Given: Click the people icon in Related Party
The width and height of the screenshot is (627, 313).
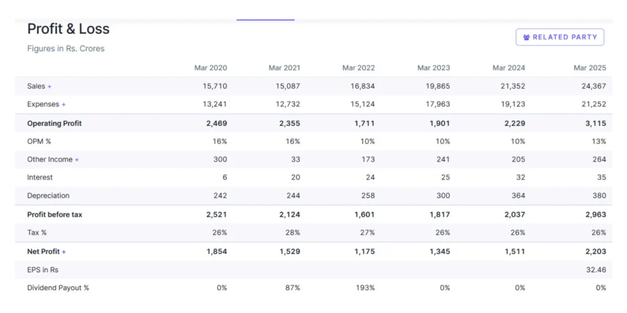Looking at the screenshot, I should click(x=527, y=37).
